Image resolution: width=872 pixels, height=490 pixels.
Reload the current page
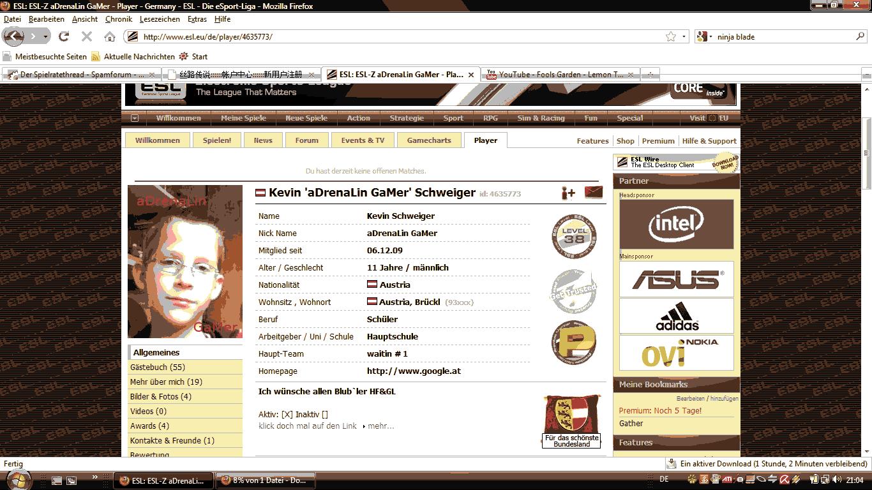[x=63, y=36]
